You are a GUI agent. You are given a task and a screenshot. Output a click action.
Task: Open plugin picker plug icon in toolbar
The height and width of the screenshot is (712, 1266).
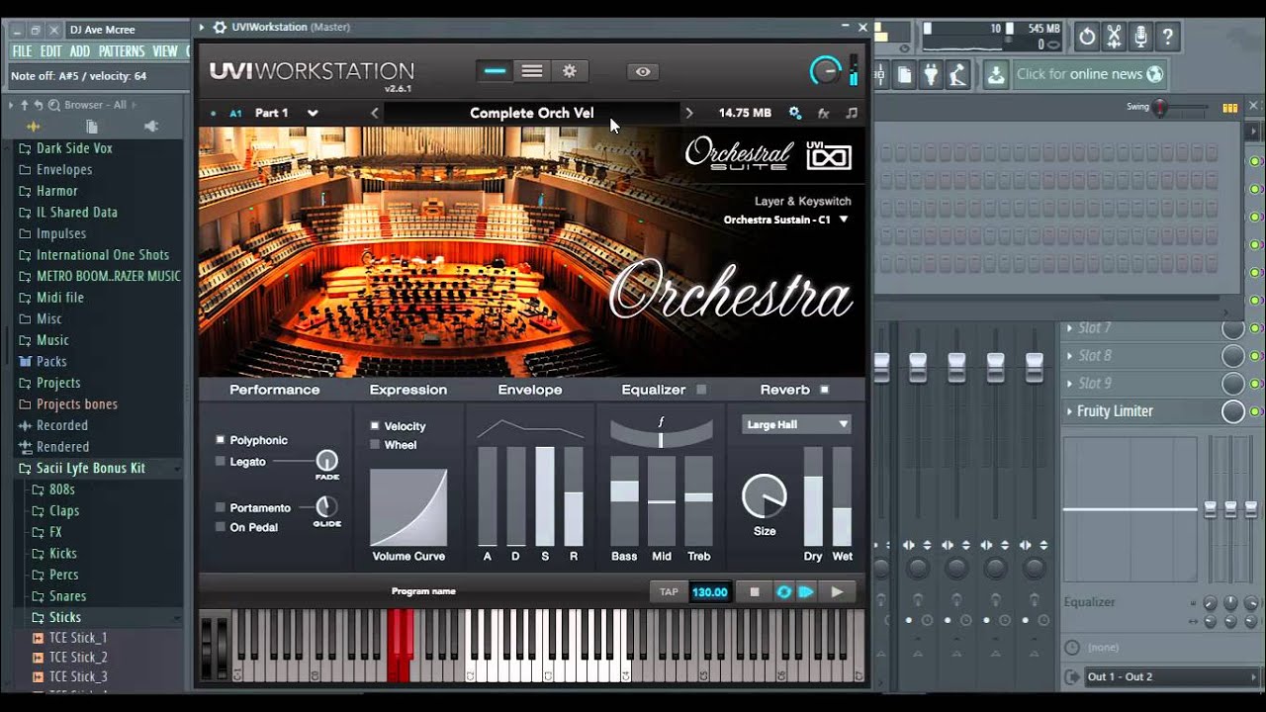[x=931, y=74]
